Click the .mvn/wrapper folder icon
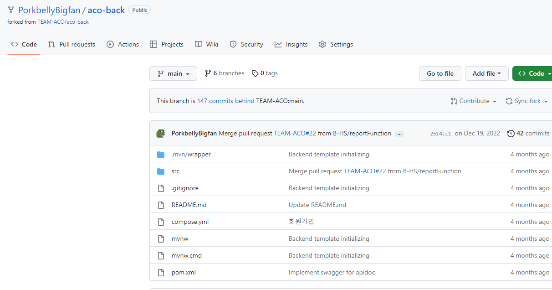 point(161,155)
